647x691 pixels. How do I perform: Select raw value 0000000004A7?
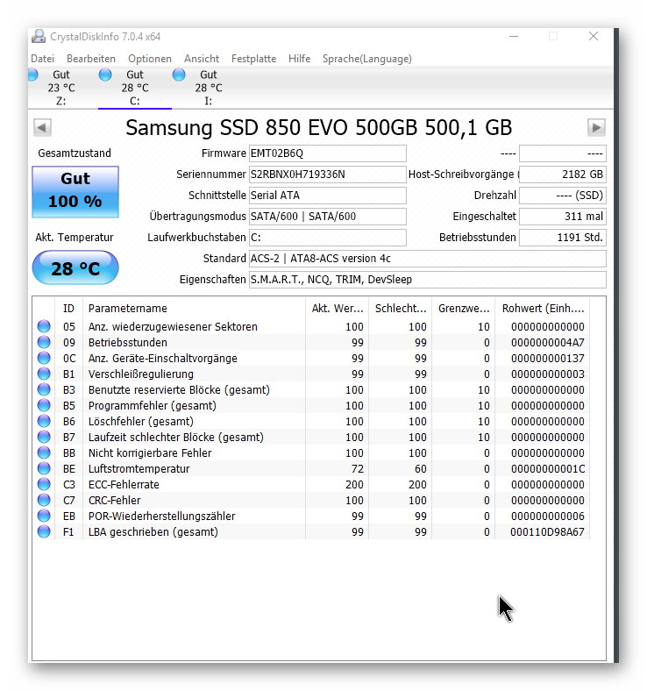547,342
